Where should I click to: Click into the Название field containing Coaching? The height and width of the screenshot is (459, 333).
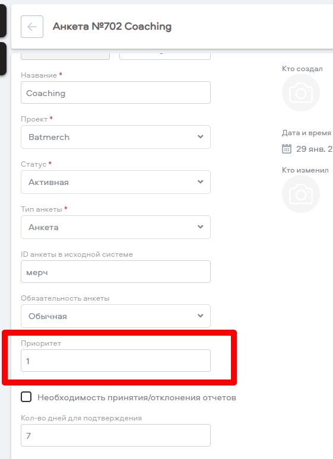[116, 93]
